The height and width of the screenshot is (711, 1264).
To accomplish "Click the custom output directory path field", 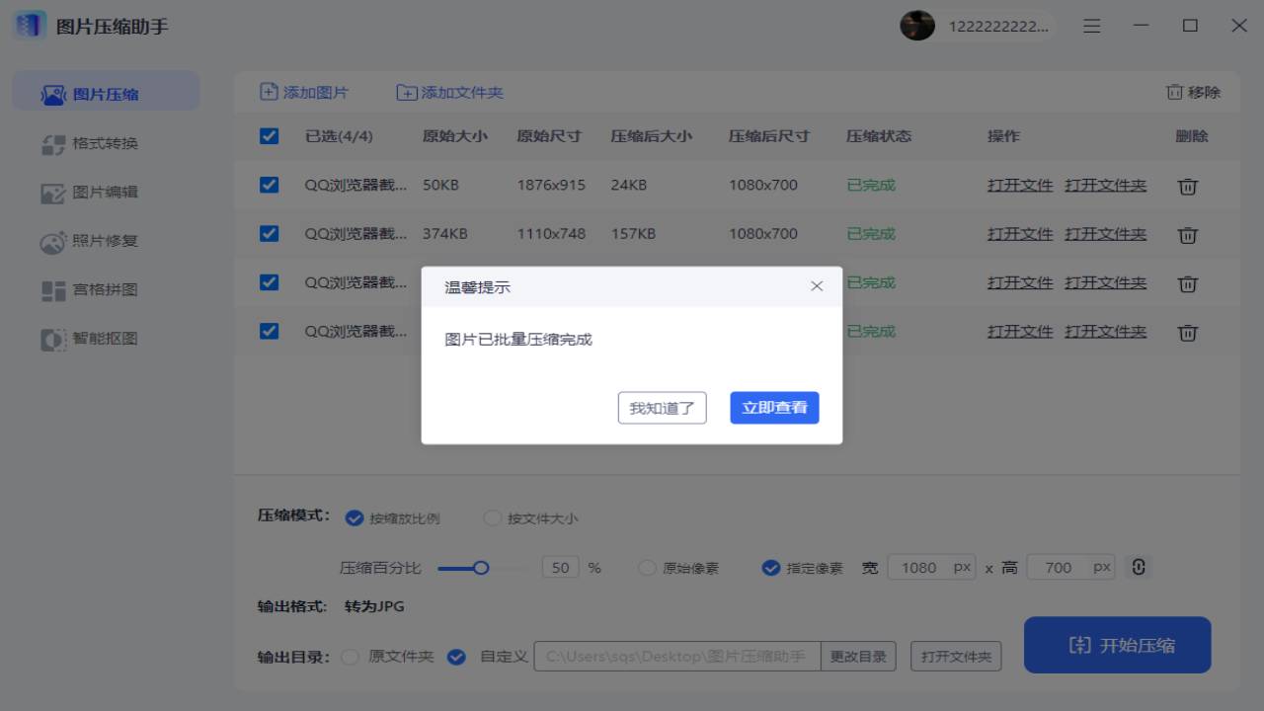I will tap(676, 656).
